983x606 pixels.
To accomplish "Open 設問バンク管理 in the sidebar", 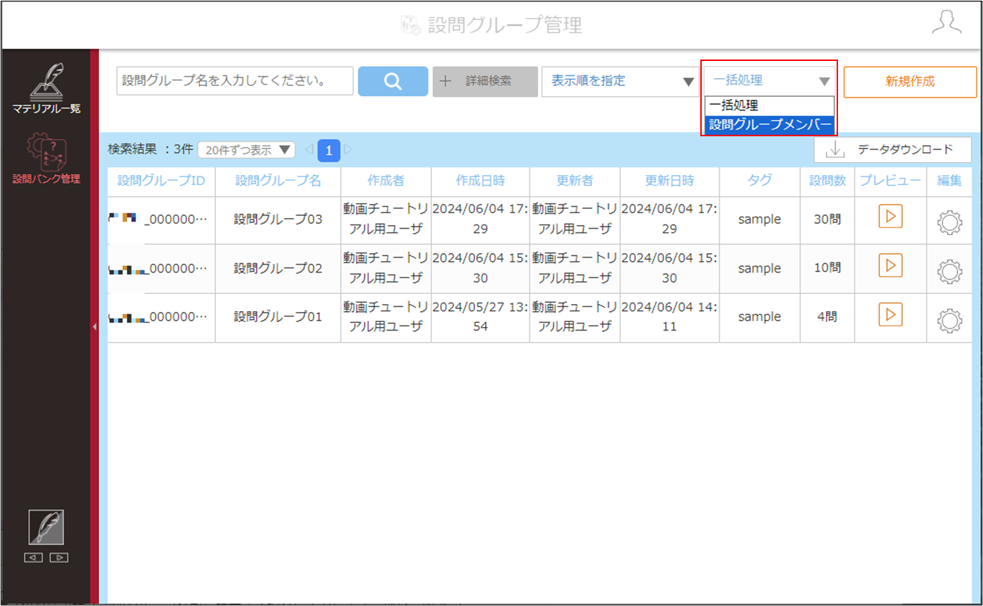I will (47, 158).
